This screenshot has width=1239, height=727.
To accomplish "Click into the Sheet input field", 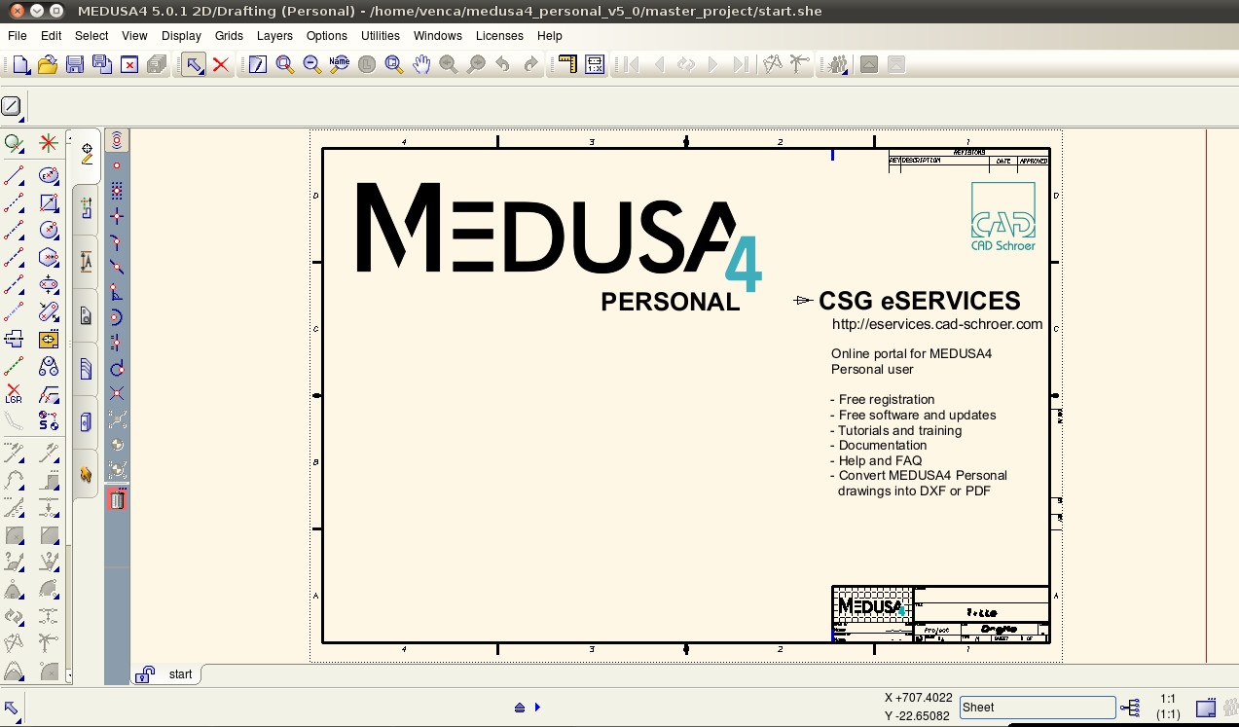I will pos(1038,708).
